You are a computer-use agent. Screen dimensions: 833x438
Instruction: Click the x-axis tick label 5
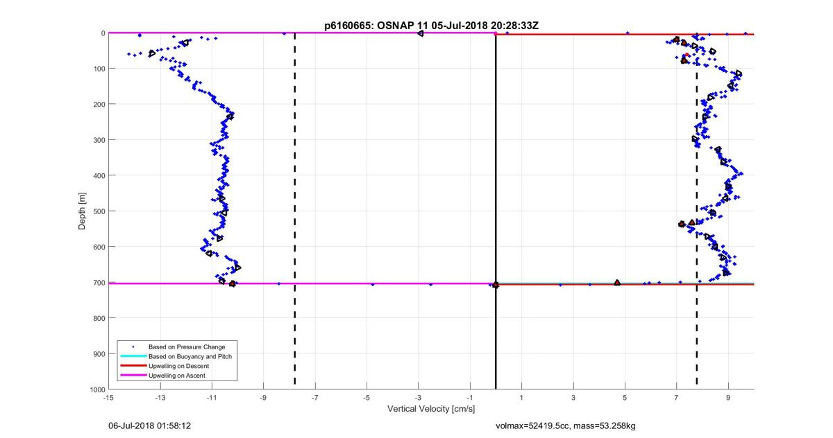click(x=625, y=398)
